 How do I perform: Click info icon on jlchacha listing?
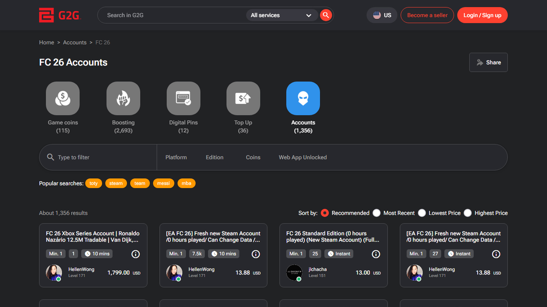click(x=376, y=254)
